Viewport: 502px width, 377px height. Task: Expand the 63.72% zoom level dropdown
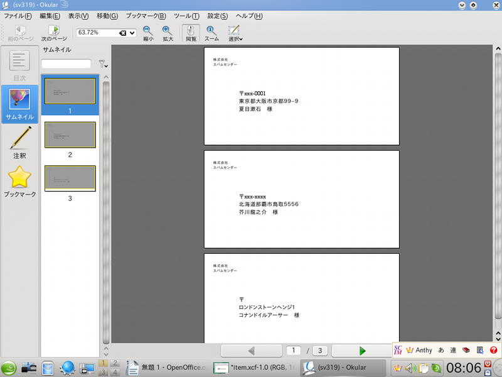point(132,33)
